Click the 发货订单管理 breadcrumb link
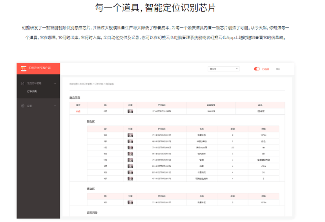 pyautogui.click(x=86, y=84)
